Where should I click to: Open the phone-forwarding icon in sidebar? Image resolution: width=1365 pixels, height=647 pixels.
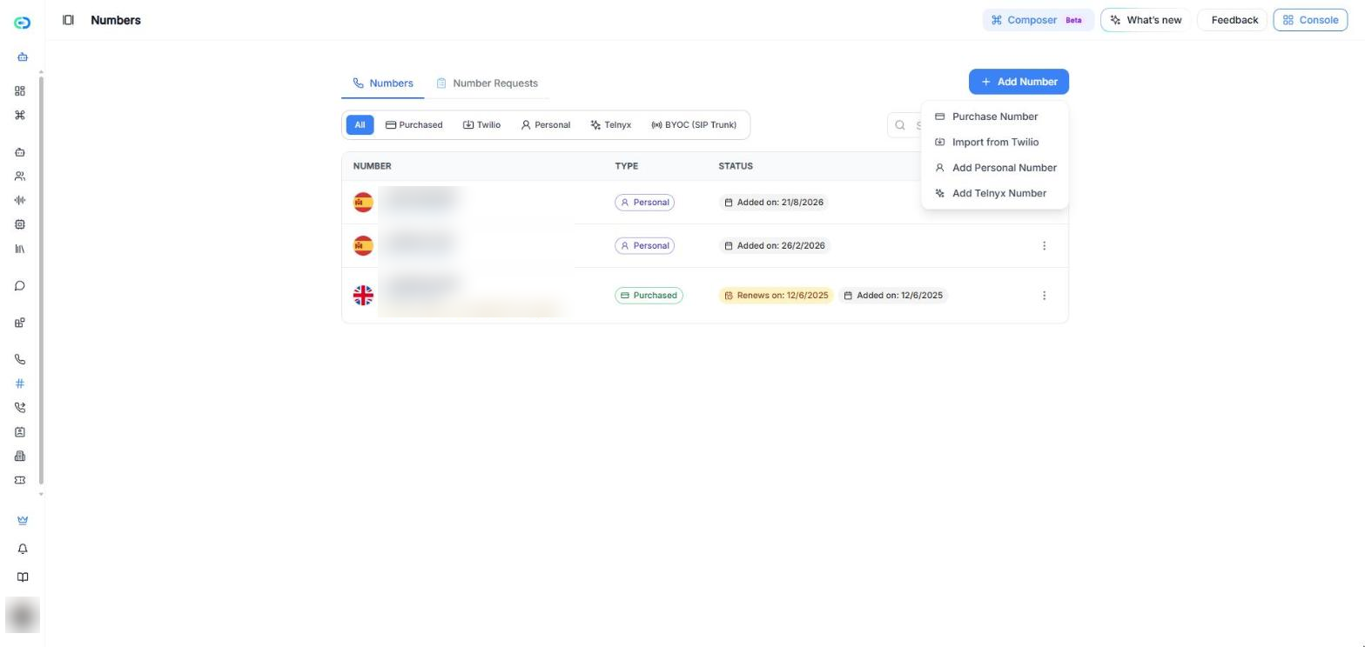20,408
